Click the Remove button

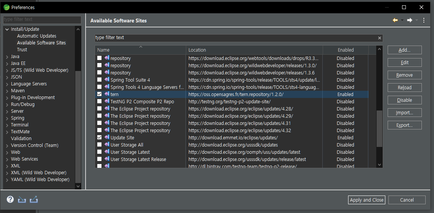(x=404, y=75)
